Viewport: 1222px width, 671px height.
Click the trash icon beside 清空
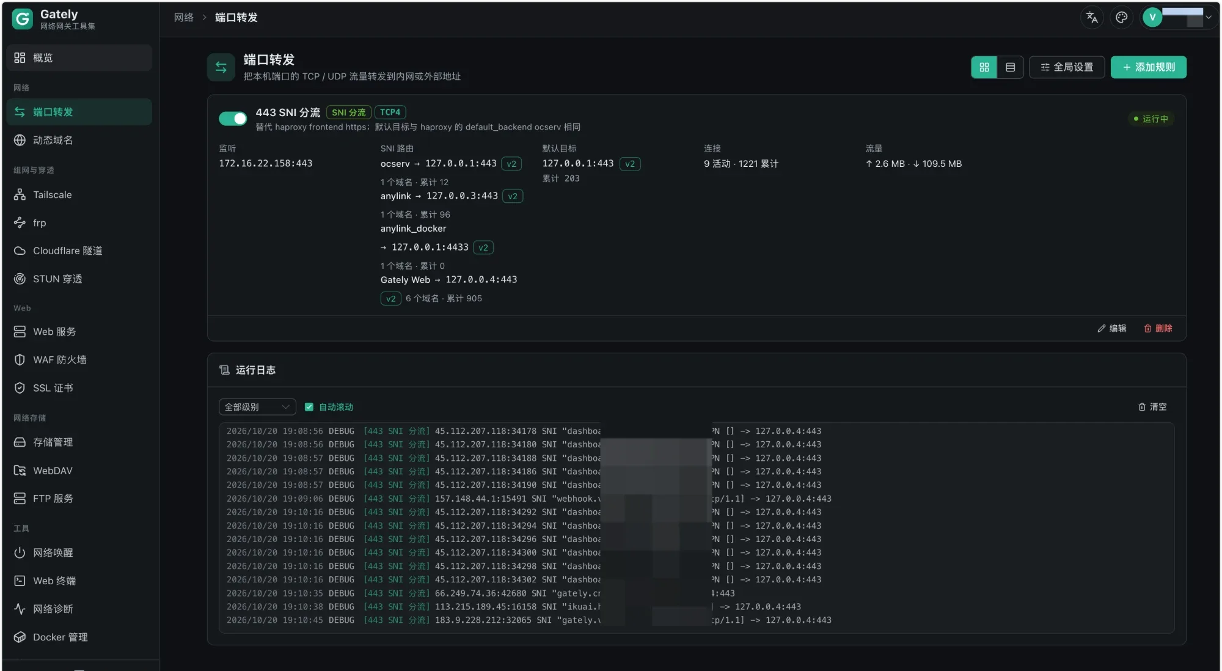[x=1142, y=407]
